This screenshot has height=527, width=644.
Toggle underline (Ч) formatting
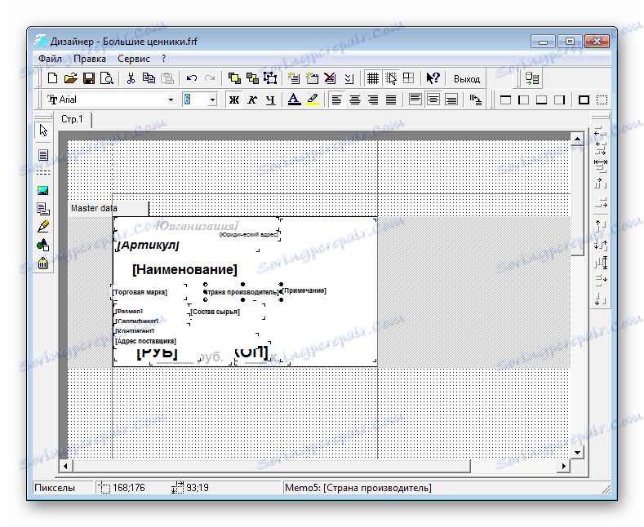tap(270, 100)
